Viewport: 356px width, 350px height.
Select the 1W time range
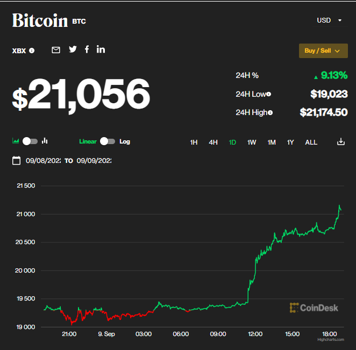(252, 142)
